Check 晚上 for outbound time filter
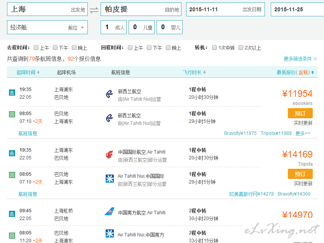The height and width of the screenshot is (243, 324). (74, 47)
